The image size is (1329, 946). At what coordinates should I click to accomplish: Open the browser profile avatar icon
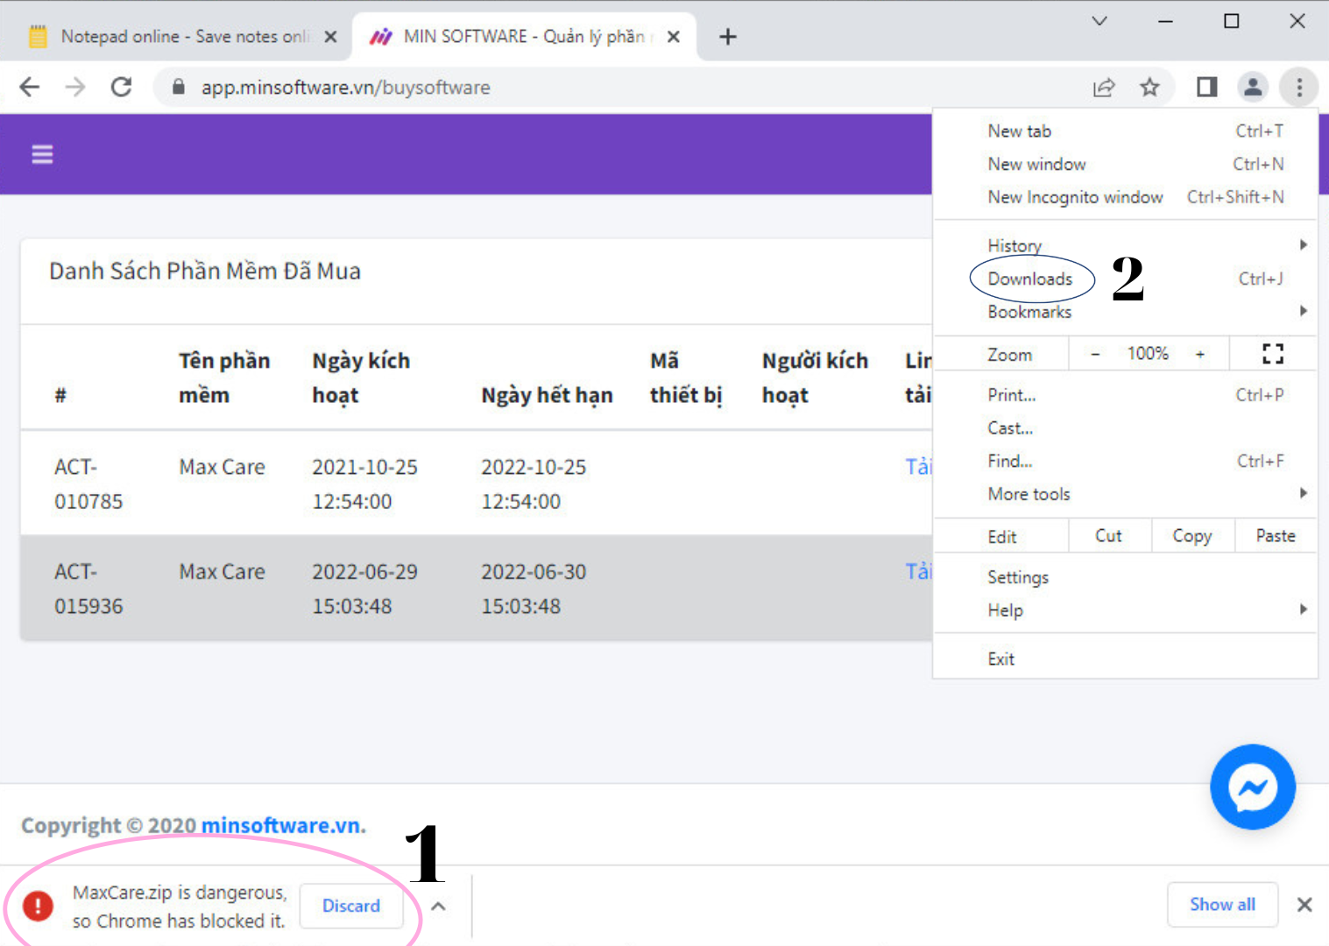1253,87
